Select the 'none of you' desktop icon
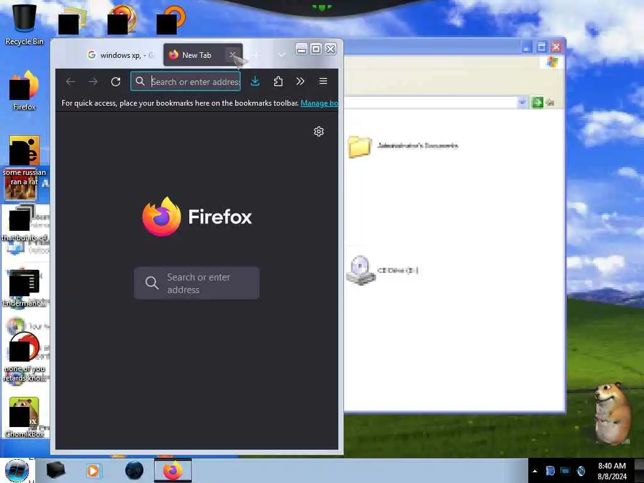Viewport: 644px width, 483px height. click(25, 357)
